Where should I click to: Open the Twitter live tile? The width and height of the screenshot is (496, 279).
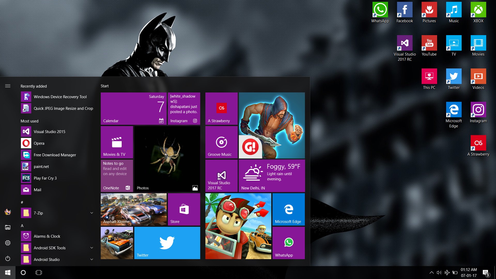167,243
